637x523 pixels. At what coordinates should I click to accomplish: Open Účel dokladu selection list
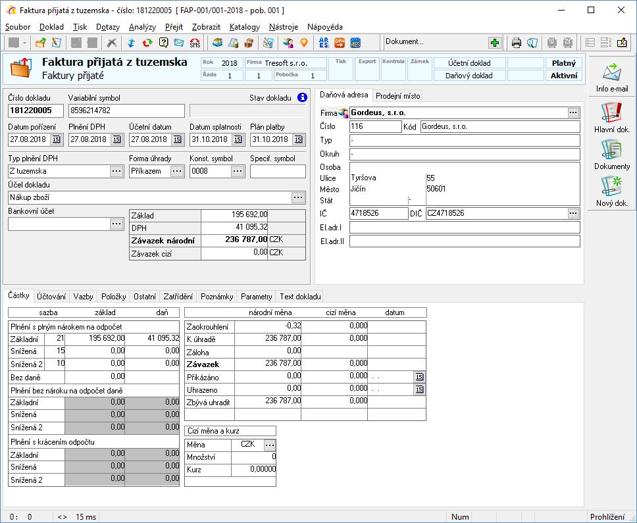coord(298,197)
